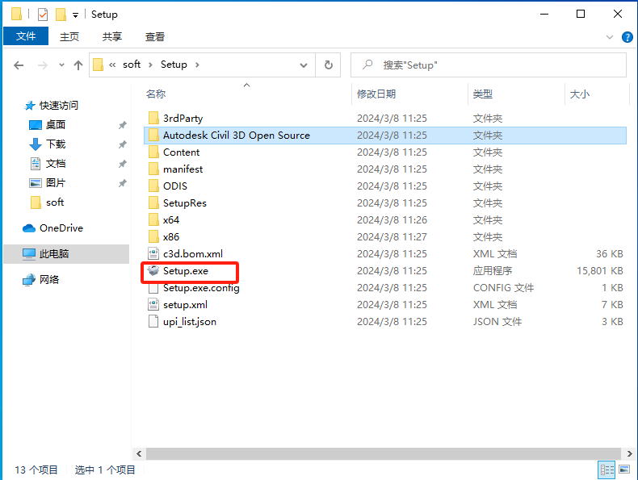Select the SetupRes folder icon

tap(153, 203)
